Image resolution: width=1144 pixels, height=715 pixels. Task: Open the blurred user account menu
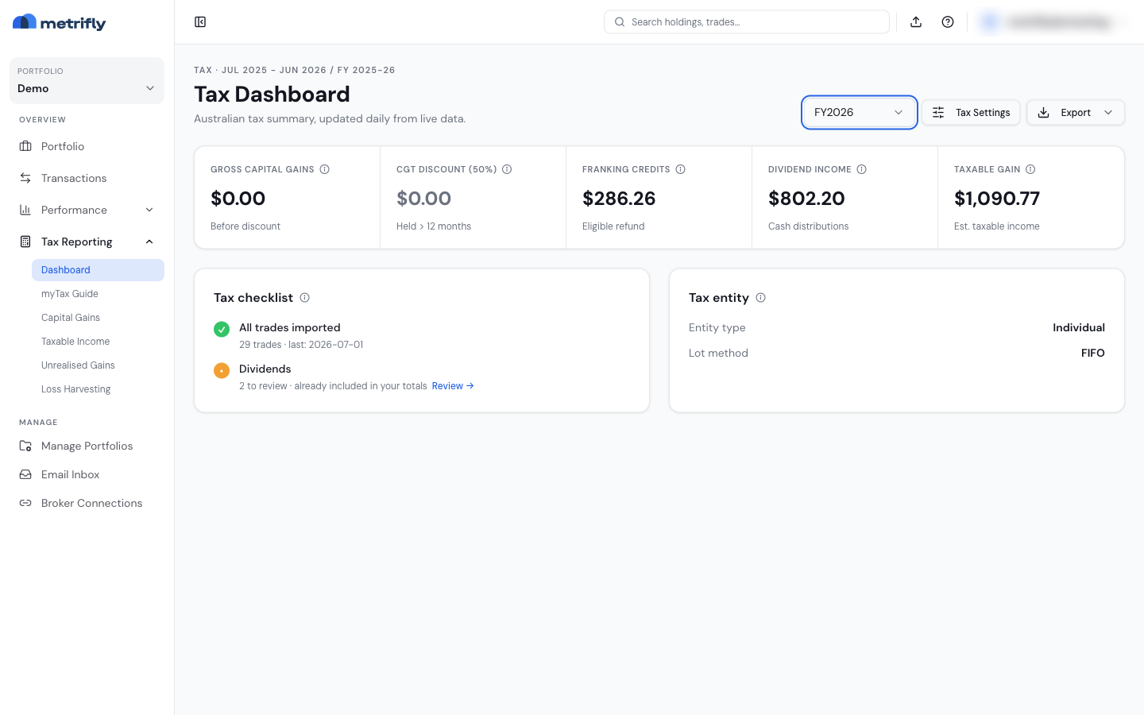[1052, 22]
